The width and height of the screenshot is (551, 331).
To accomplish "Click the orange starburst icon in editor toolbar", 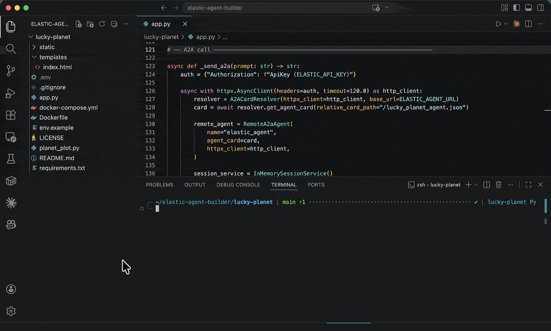I will click(517, 24).
